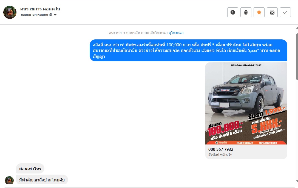Image resolution: width=298 pixels, height=188 pixels.
Task: Click the chat scrollbar down arrow
Action: [x=297, y=181]
